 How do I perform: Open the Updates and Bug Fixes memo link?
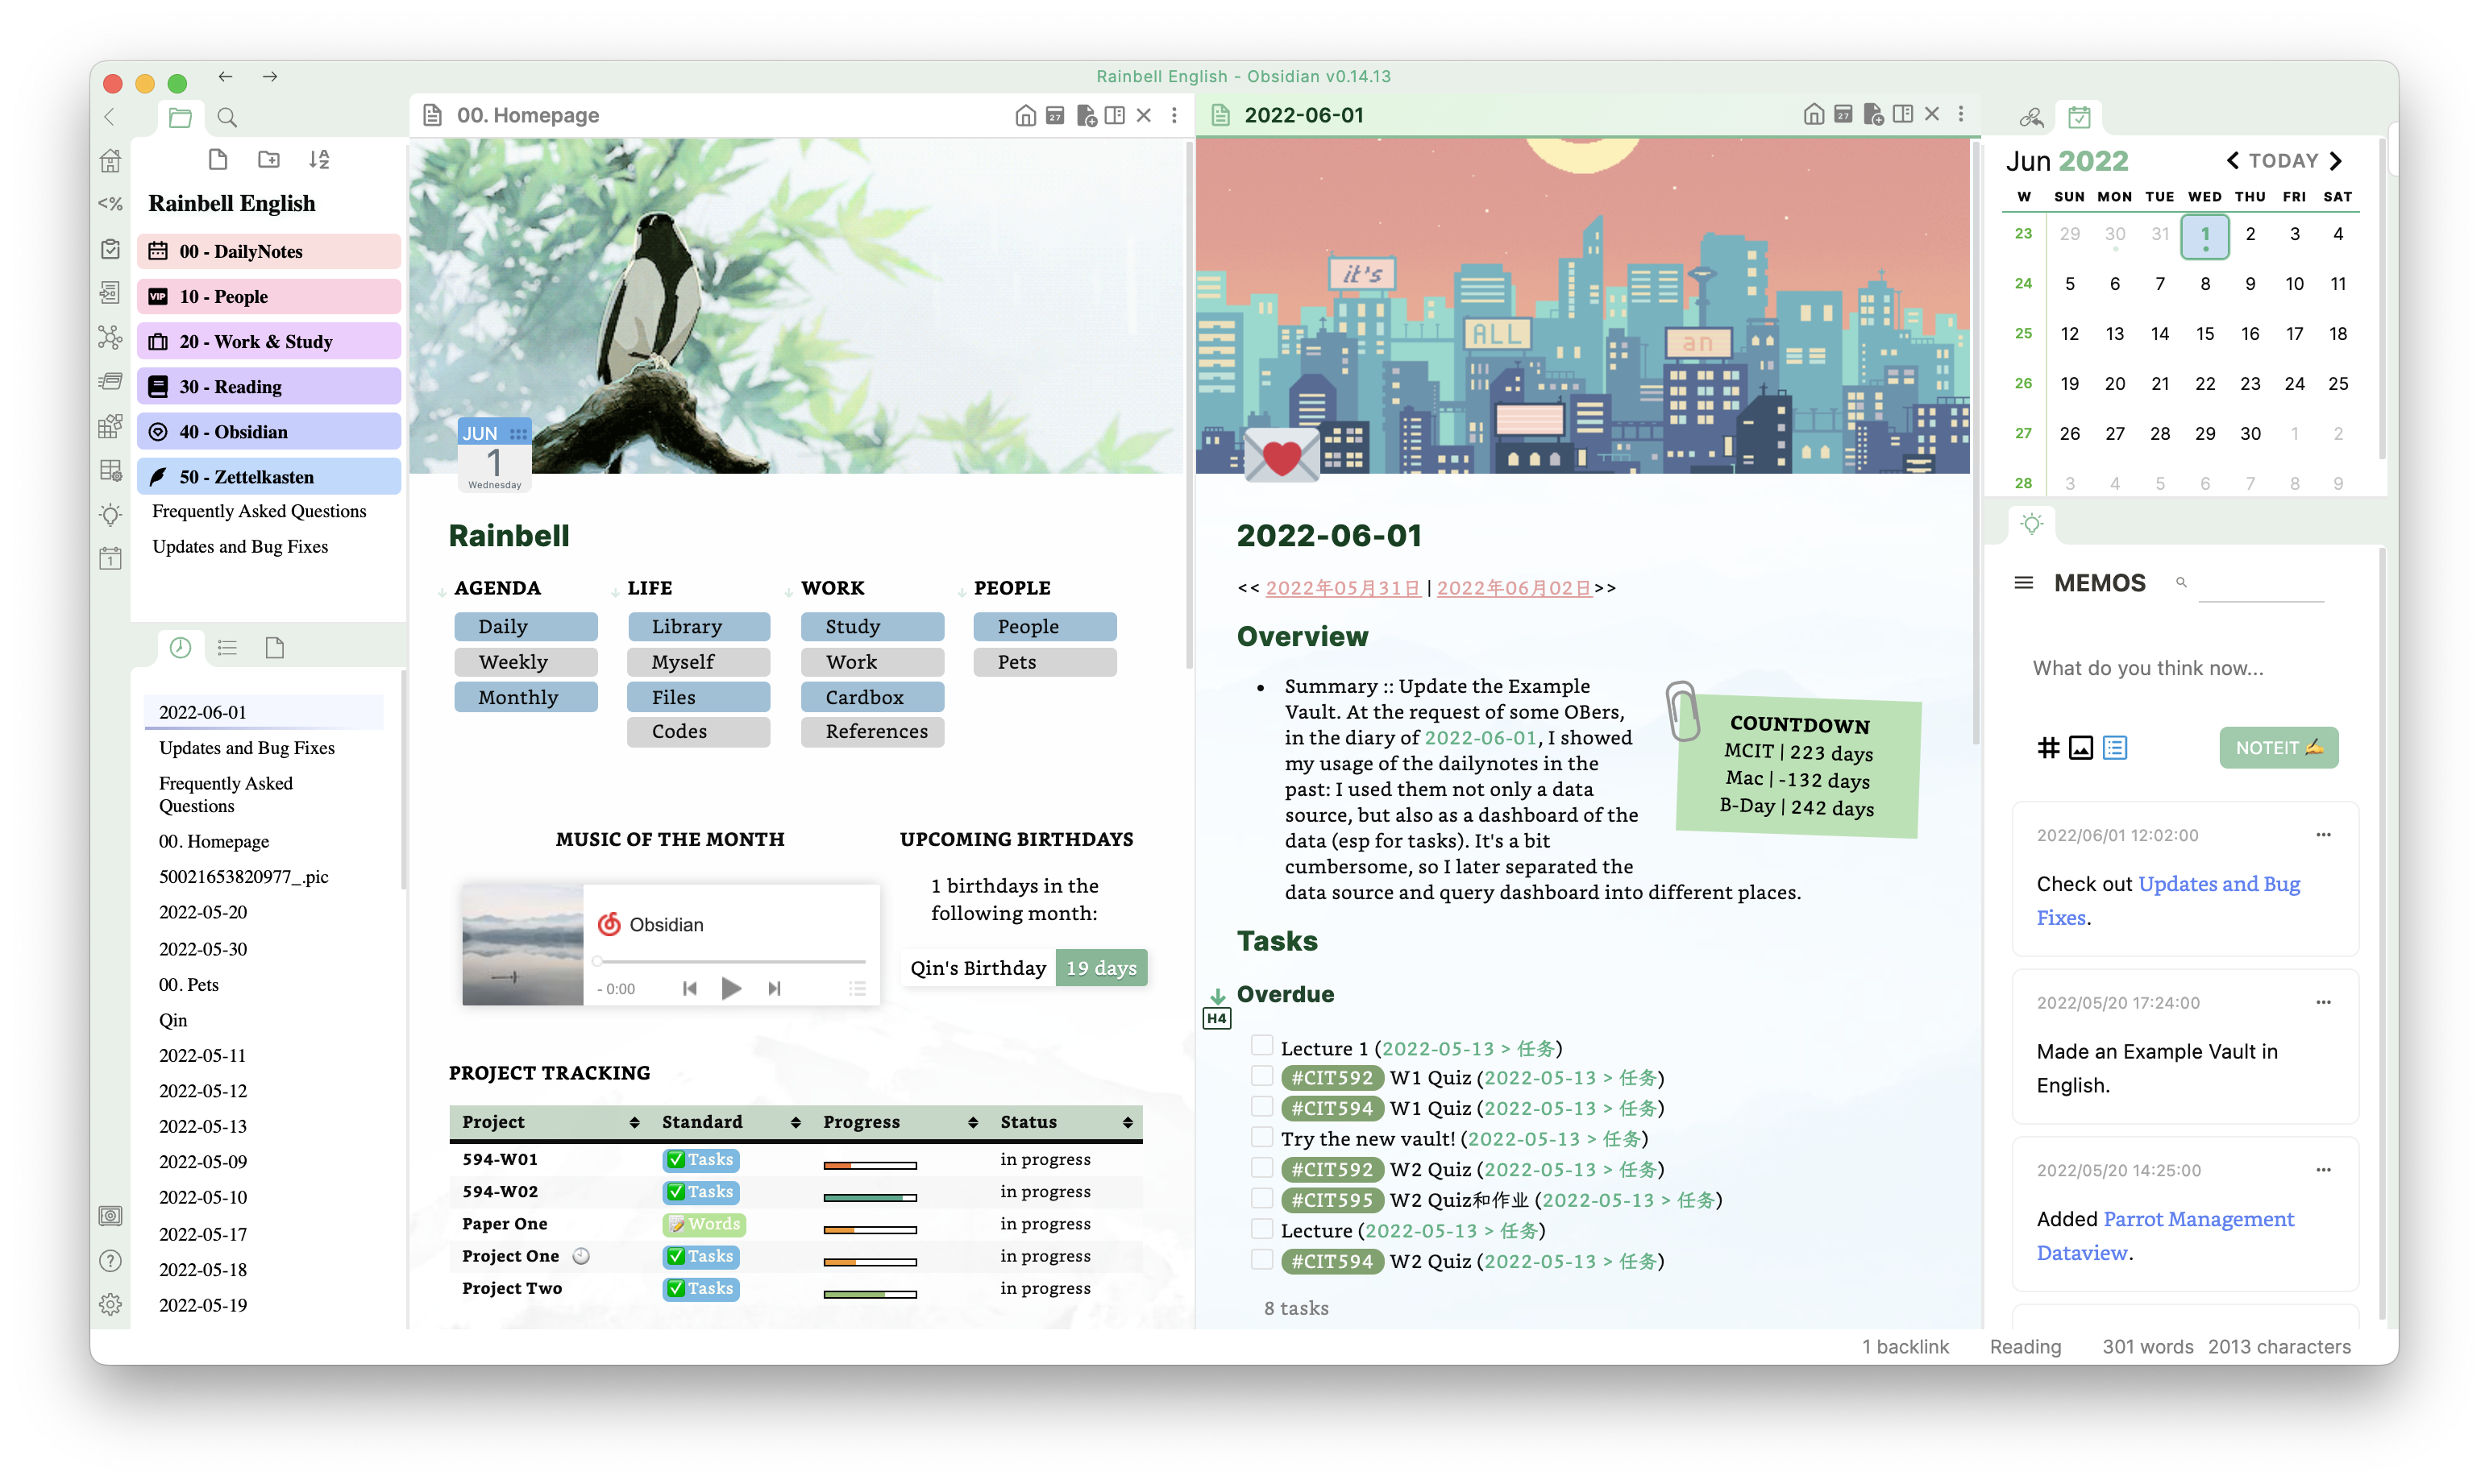2218,884
